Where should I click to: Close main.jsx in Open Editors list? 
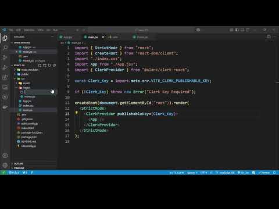click(x=16, y=52)
